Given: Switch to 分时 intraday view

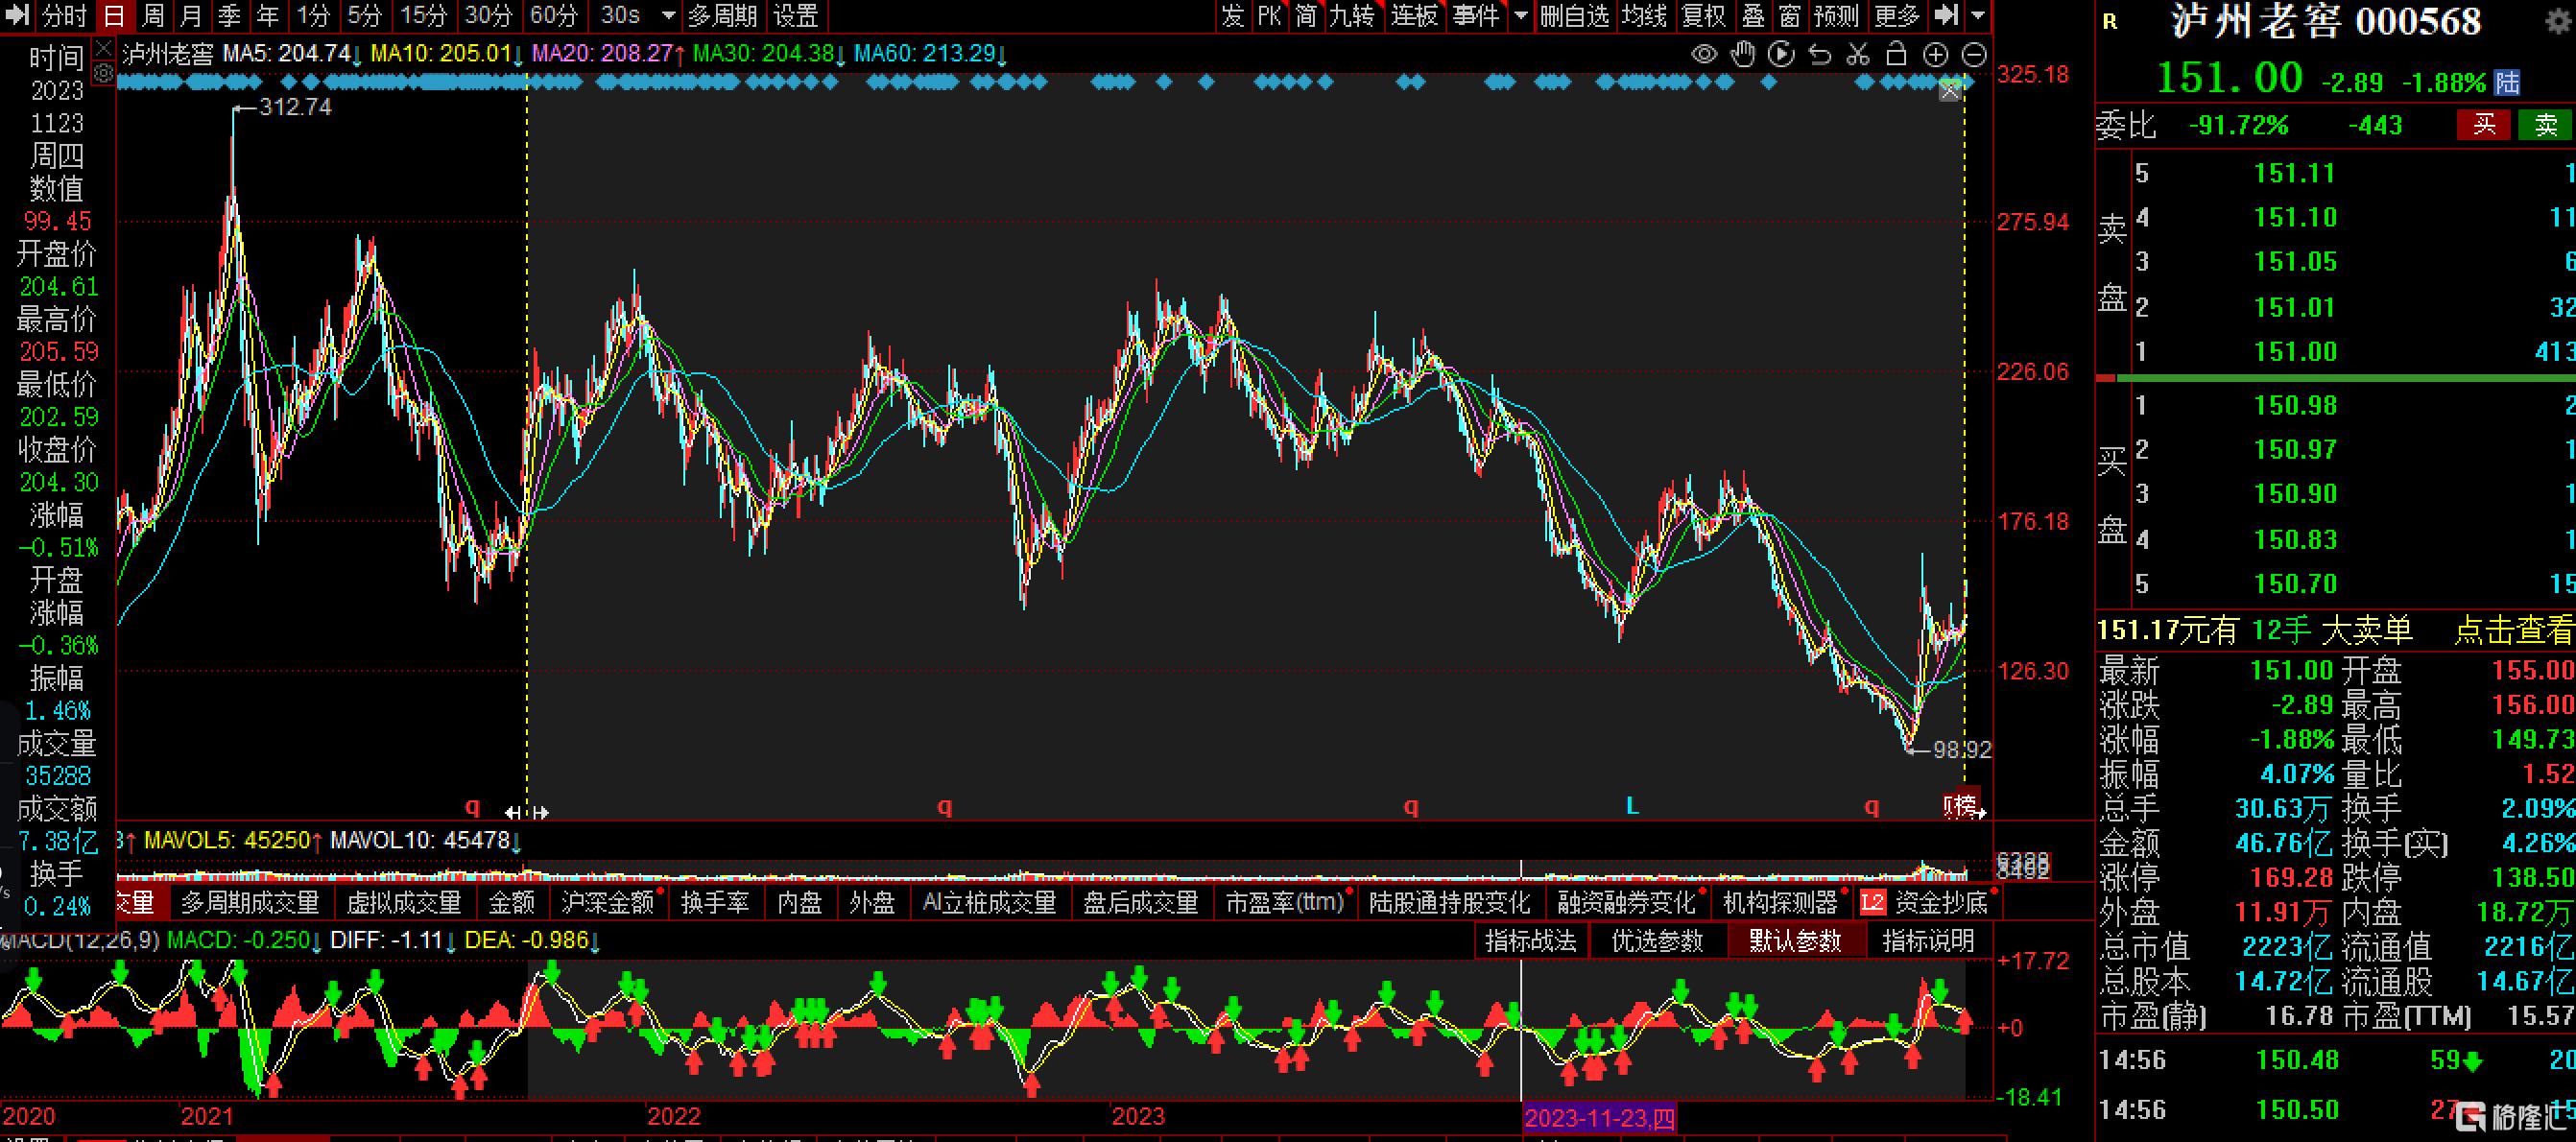Looking at the screenshot, I should coord(65,15).
